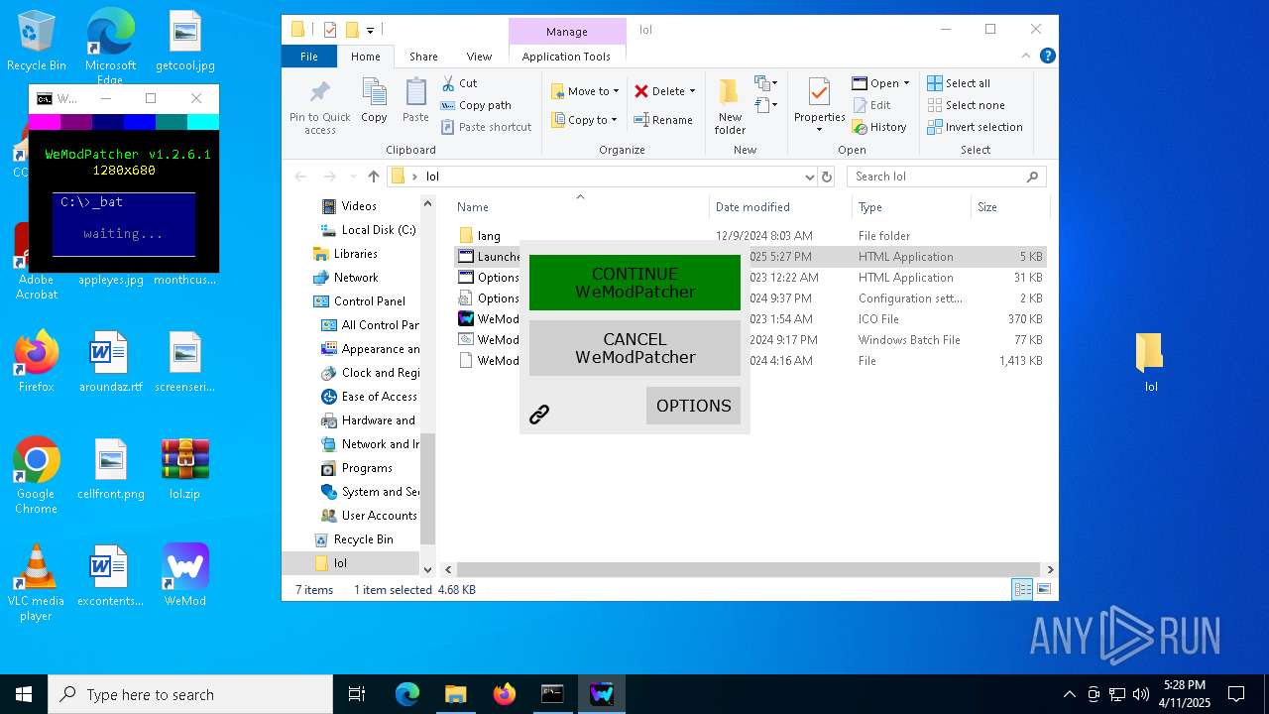1269x714 pixels.
Task: Switch to the Home ribbon tab
Action: [x=365, y=57]
